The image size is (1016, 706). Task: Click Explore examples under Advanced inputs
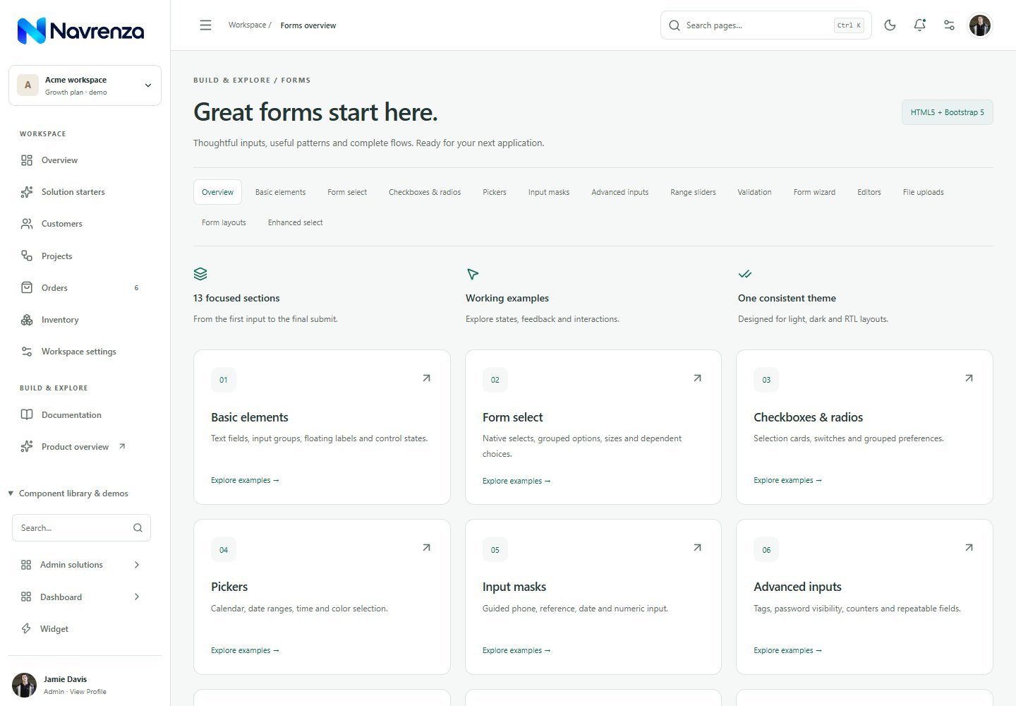click(x=787, y=650)
